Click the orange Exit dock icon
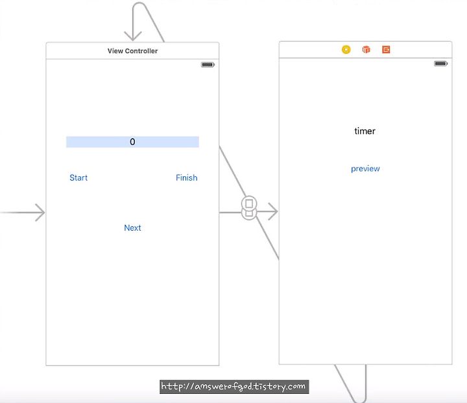467x403 pixels. coord(386,49)
